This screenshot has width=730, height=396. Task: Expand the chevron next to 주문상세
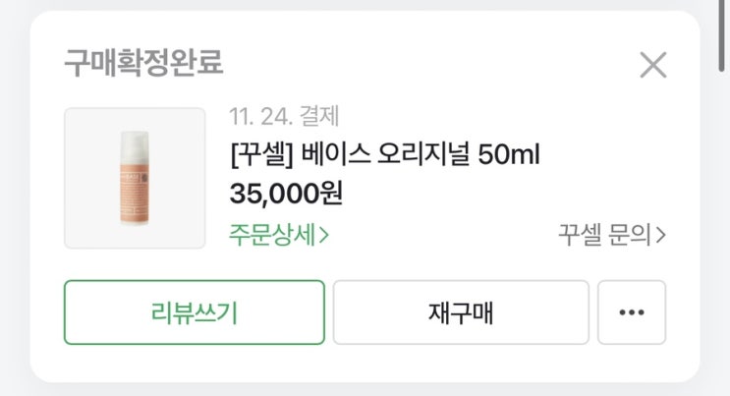(x=324, y=236)
